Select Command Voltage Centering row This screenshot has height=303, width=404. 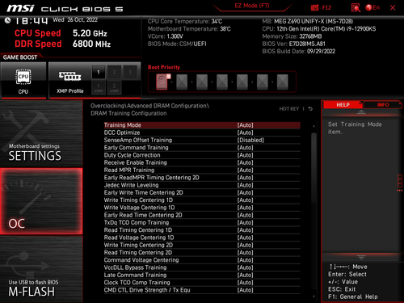pyautogui.click(x=202, y=260)
